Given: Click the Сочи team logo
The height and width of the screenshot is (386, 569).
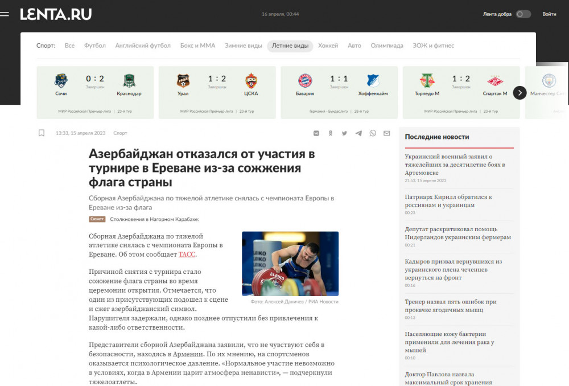Looking at the screenshot, I should coord(61,81).
